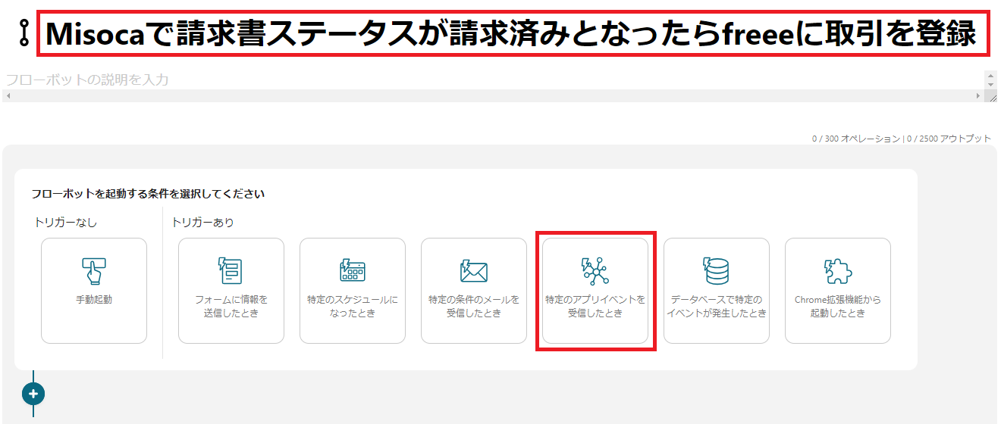Click the description scroll down arrow
The width and height of the screenshot is (1001, 424).
991,85
